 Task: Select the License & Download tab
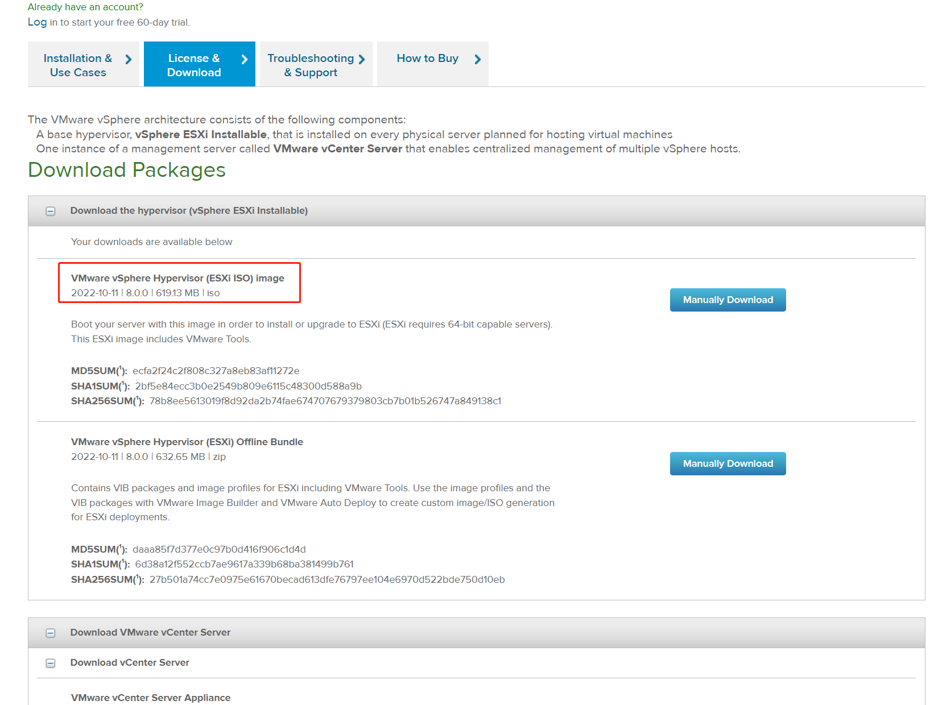coord(194,65)
